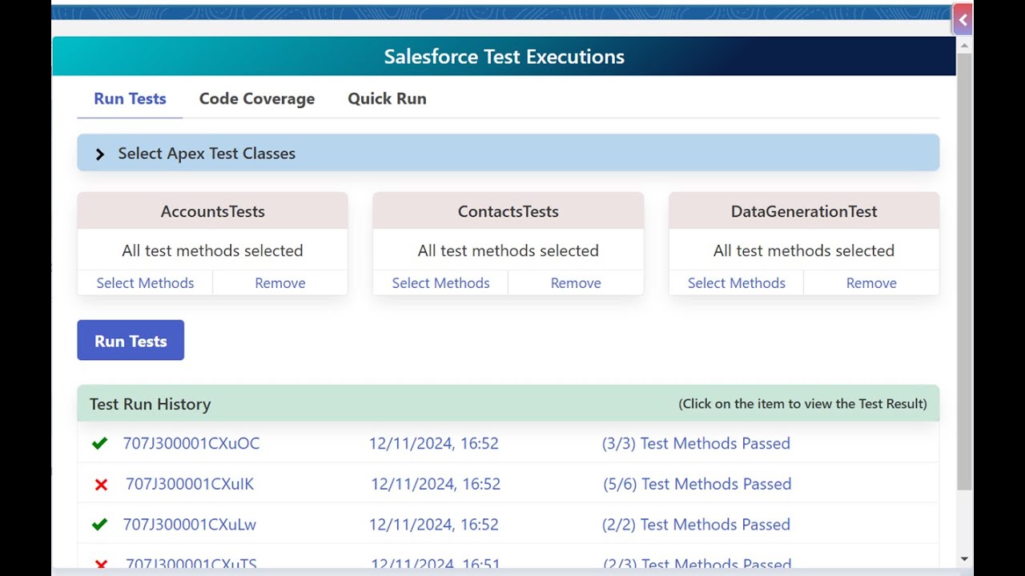
Task: Click the pink collapse arrow at top right
Action: 963,20
